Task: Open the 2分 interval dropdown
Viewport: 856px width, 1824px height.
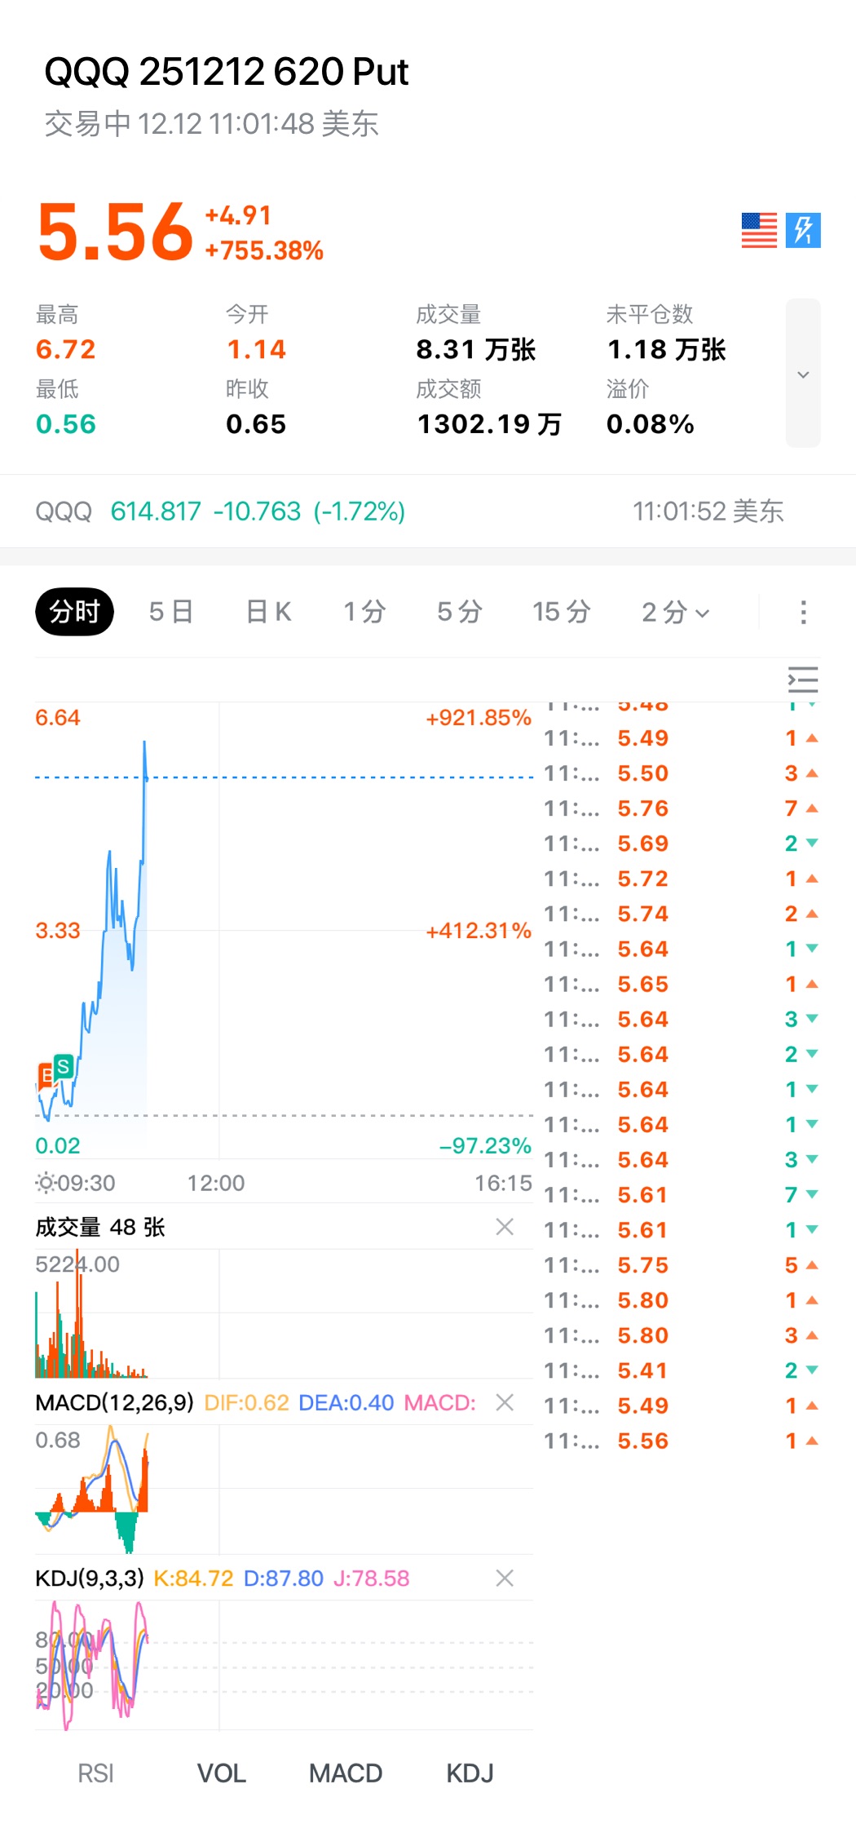Action: click(x=675, y=612)
